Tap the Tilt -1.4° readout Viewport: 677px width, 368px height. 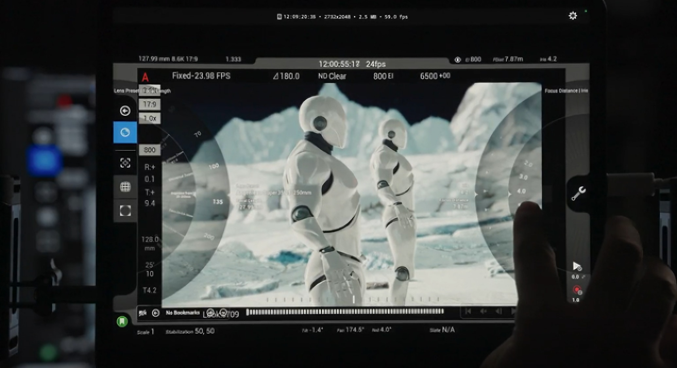312,330
